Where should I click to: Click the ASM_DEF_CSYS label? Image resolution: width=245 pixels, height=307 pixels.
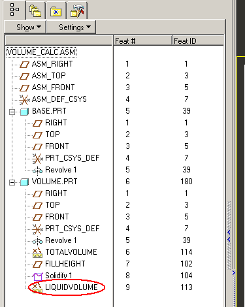tap(59, 99)
